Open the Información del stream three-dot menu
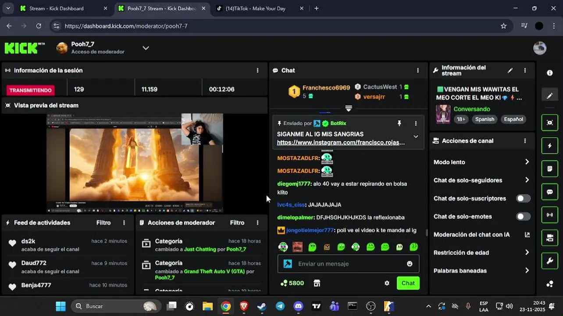The image size is (563, 316). coord(525,70)
